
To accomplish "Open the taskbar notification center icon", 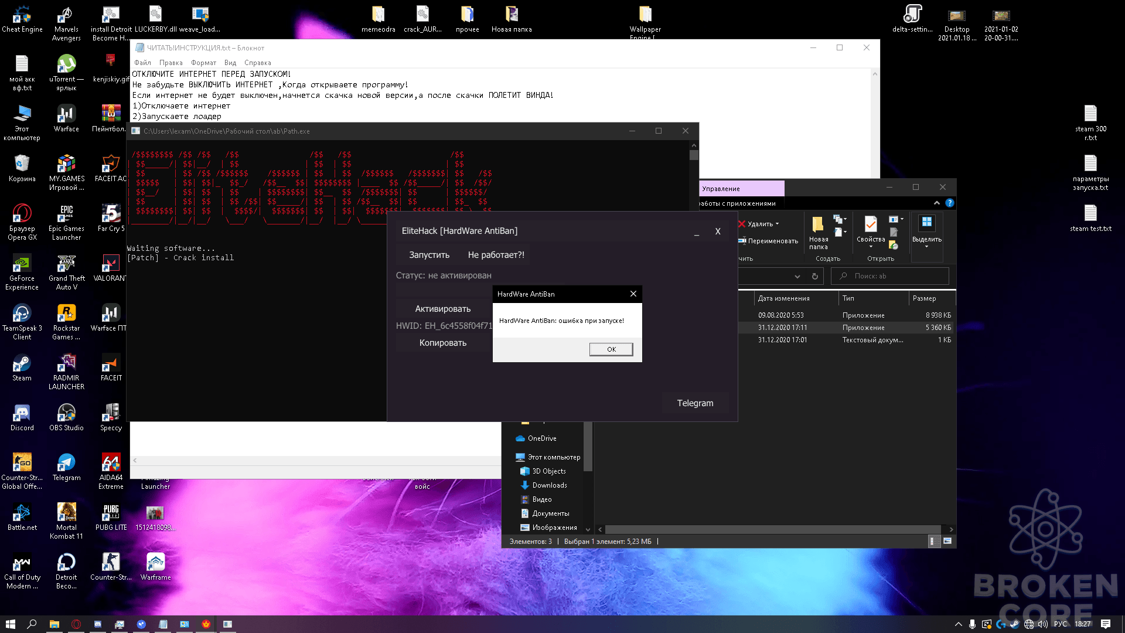I will (1106, 624).
